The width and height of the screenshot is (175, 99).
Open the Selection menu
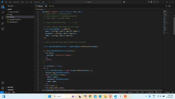click(16, 2)
